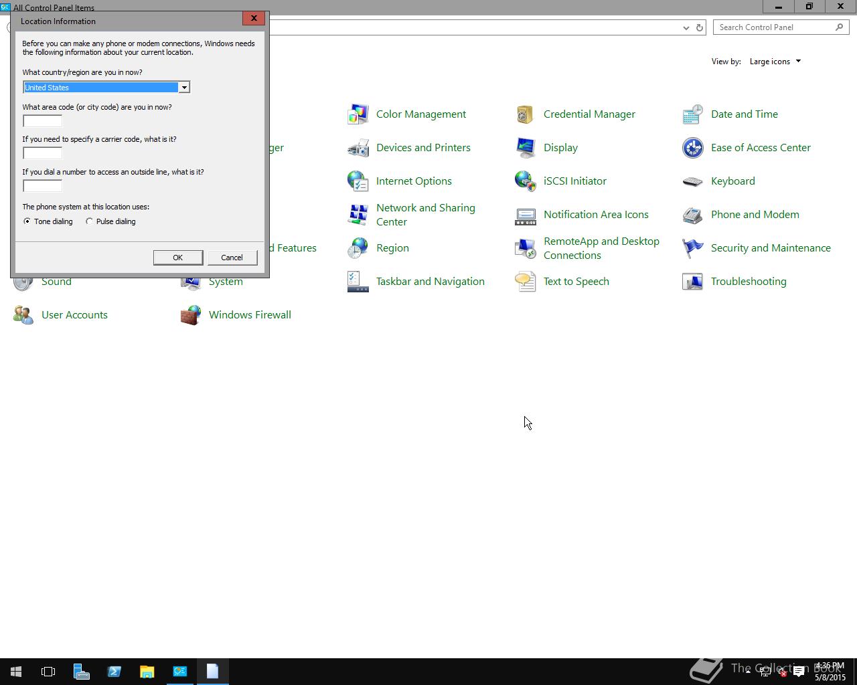The height and width of the screenshot is (685, 857).
Task: Click Cancel in the Location Information dialog
Action: click(232, 258)
